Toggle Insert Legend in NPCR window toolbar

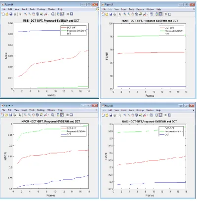(x=62, y=115)
